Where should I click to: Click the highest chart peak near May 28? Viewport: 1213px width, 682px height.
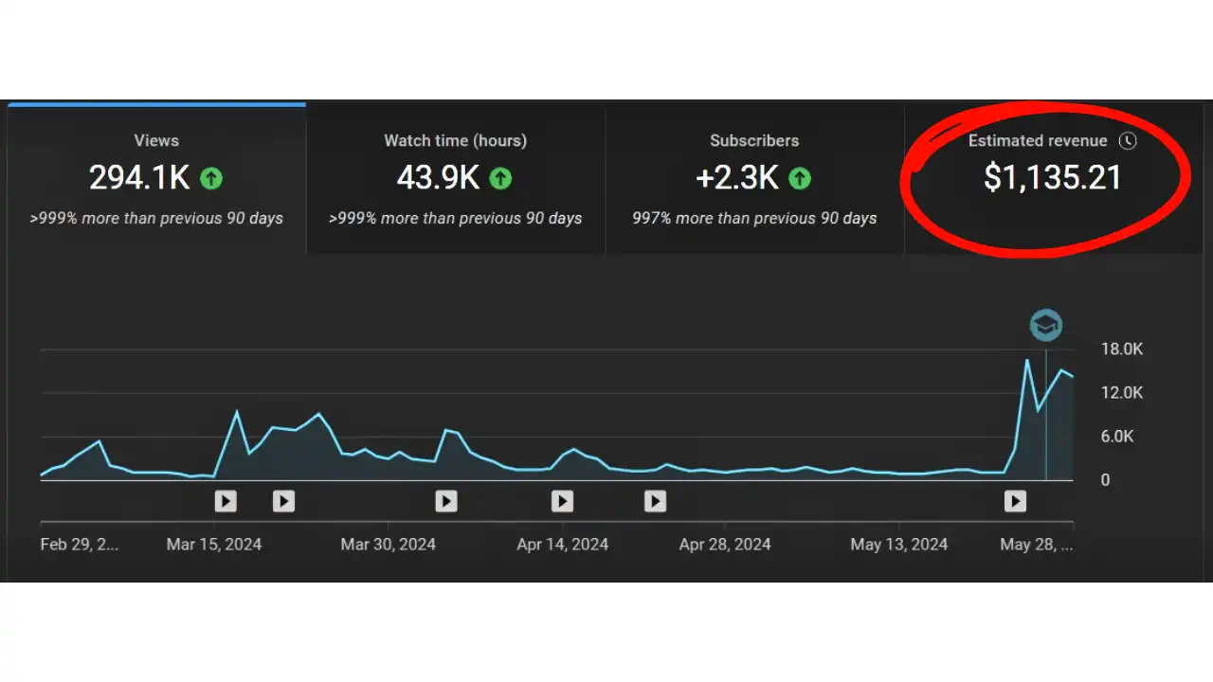1027,360
